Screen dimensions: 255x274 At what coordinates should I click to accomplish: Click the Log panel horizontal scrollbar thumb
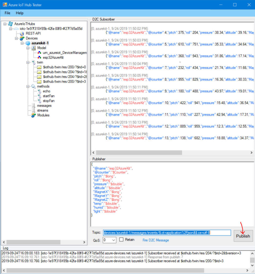coord(105,270)
